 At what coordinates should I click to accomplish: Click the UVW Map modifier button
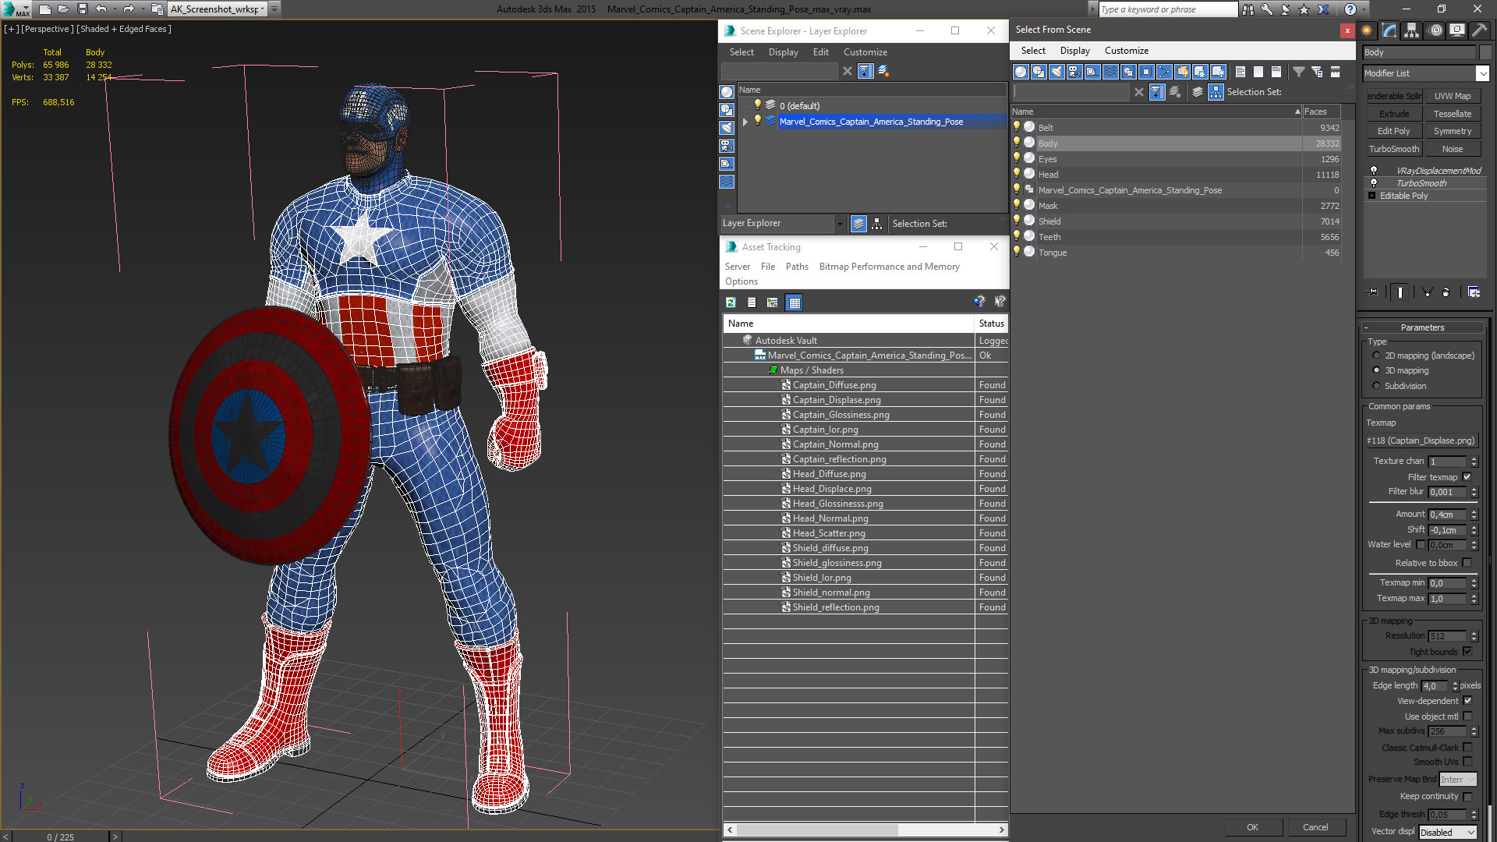click(x=1452, y=96)
